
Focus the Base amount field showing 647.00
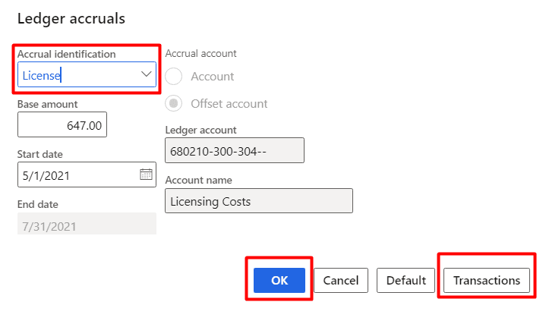[62, 124]
